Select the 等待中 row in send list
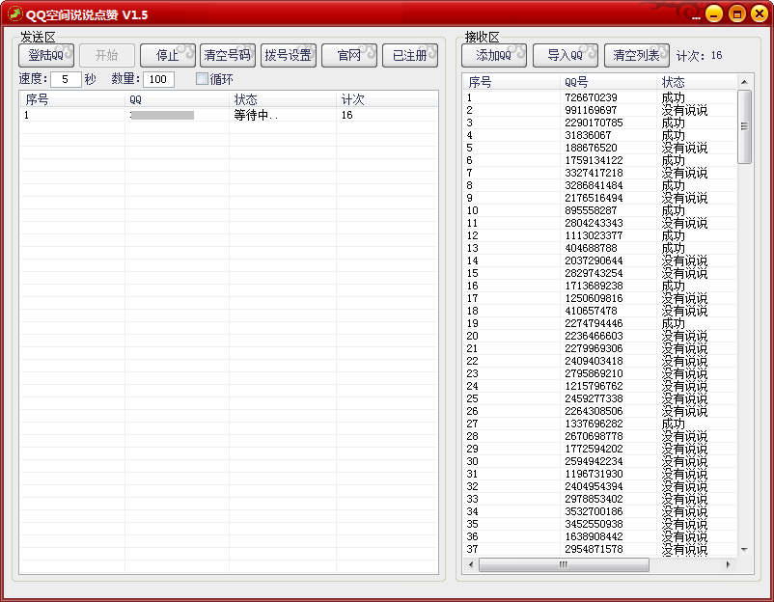774x602 pixels. (229, 115)
